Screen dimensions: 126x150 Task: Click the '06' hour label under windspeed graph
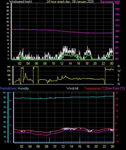(x=37, y=64)
